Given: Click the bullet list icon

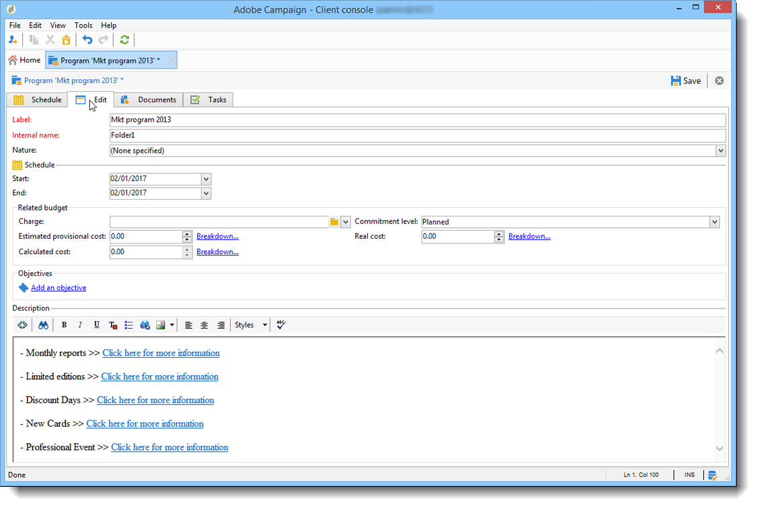Looking at the screenshot, I should pos(128,325).
